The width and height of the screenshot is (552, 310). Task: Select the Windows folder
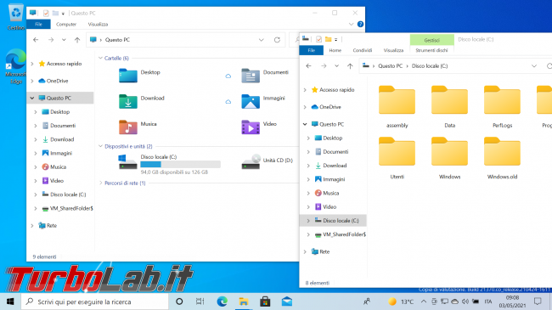click(449, 158)
